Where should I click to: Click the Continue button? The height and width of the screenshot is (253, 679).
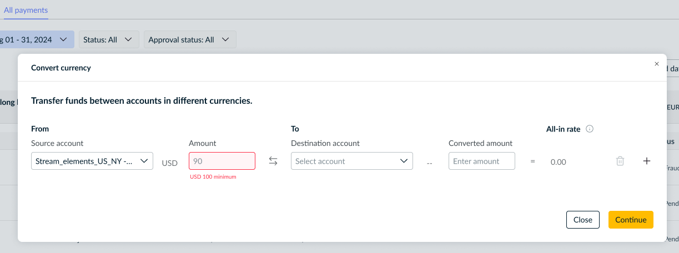pos(631,220)
